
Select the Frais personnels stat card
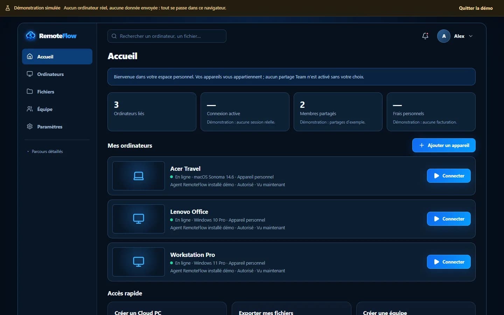tap(431, 112)
